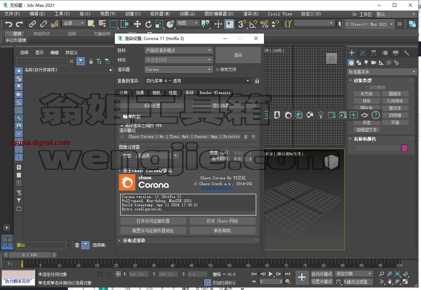Image resolution: width=421 pixels, height=290 pixels.
Task: Toggle the render stamp checkbox
Action: point(122,137)
